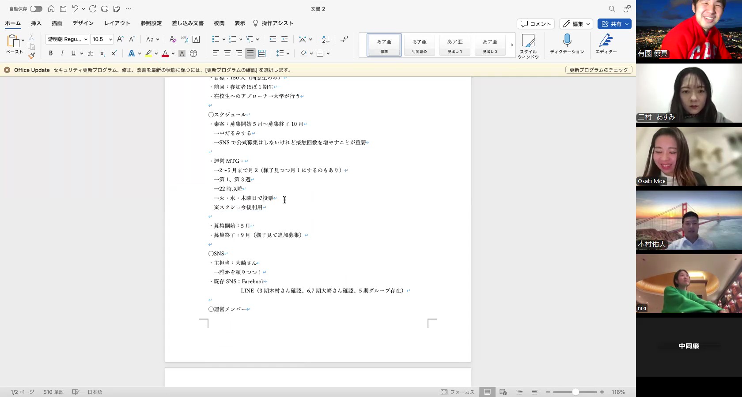Toggle bold formatting

point(51,53)
